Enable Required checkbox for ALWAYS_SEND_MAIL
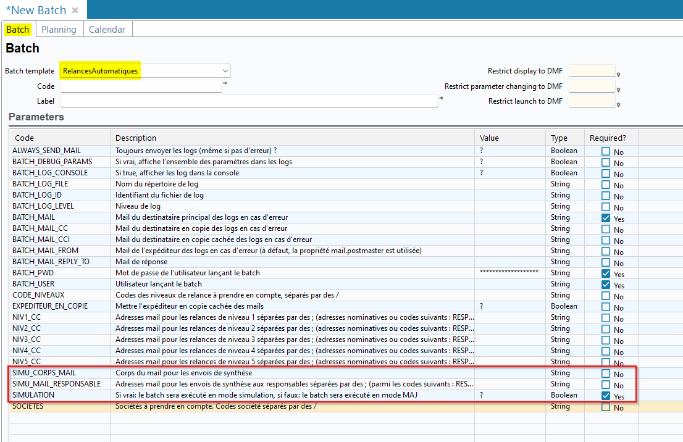Screen dimensions: 683x442 [606, 151]
